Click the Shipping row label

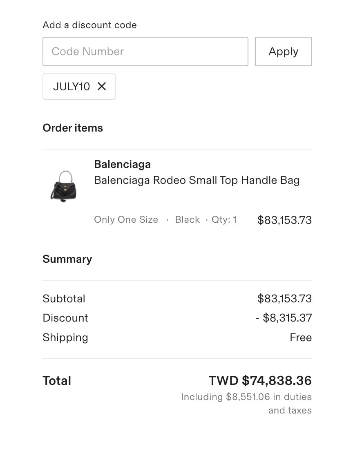pyautogui.click(x=65, y=338)
